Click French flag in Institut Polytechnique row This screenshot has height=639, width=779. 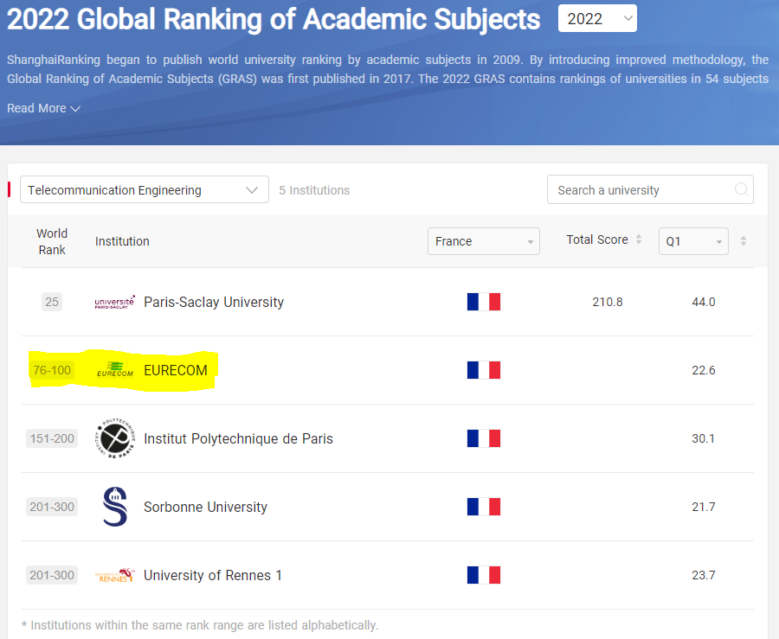pos(483,438)
